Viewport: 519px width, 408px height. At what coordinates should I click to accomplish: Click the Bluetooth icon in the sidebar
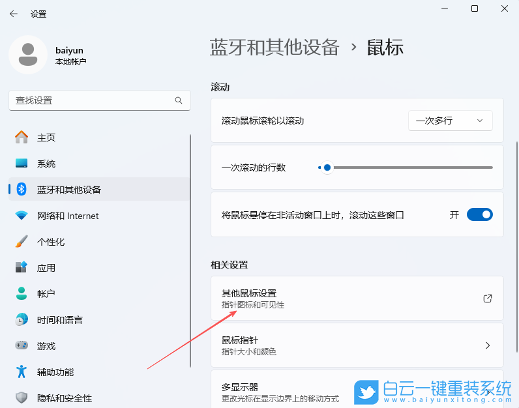pyautogui.click(x=22, y=189)
